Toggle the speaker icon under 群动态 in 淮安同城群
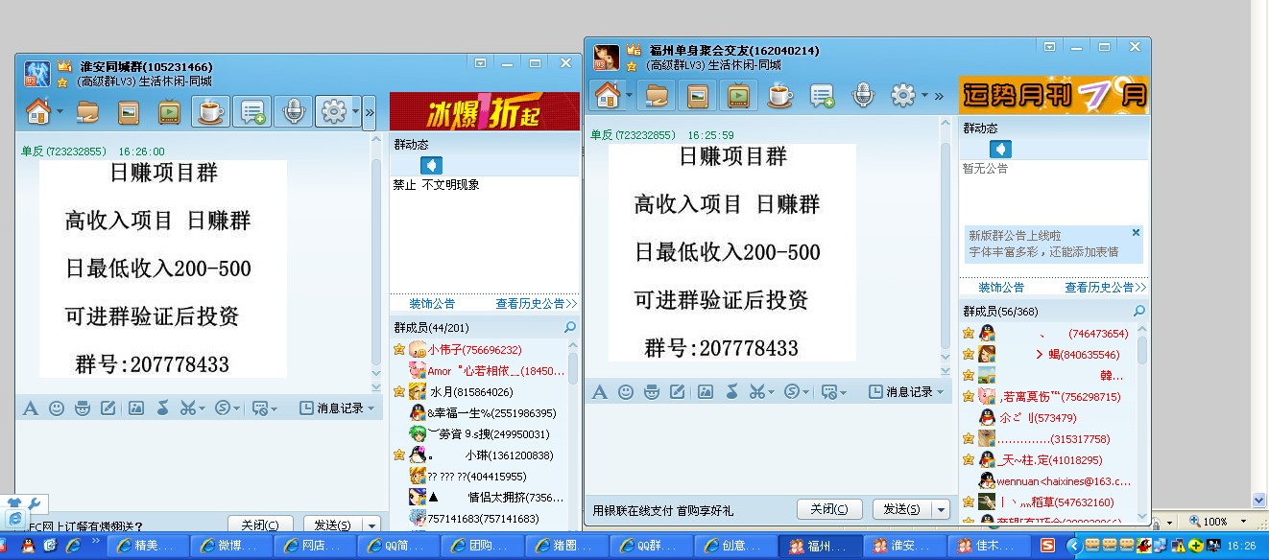Screen dimensions: 1269x560 (431, 166)
